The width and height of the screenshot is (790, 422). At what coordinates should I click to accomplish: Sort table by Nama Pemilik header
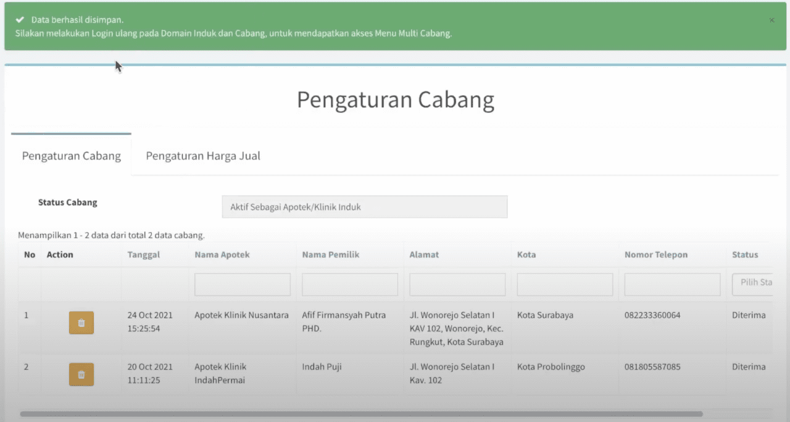click(x=331, y=255)
